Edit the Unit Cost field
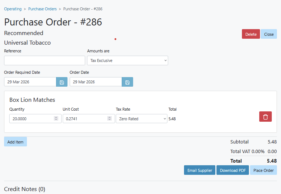 pos(89,119)
